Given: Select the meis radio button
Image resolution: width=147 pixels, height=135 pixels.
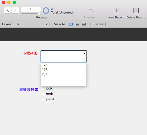Looking at the screenshot, I should [43, 94].
